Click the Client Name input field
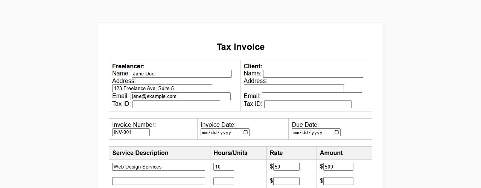The image size is (481, 188). coord(313,74)
